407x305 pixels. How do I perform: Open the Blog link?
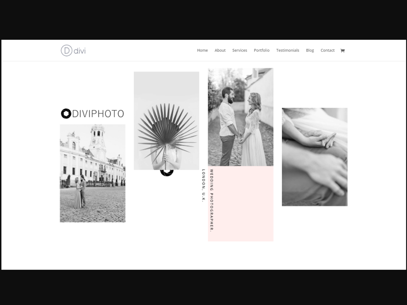pyautogui.click(x=310, y=50)
